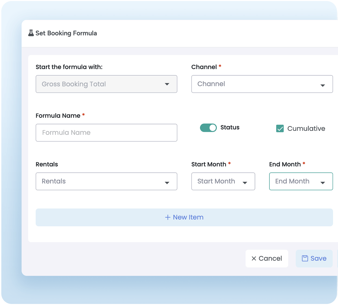Save the booking formula

(314, 258)
